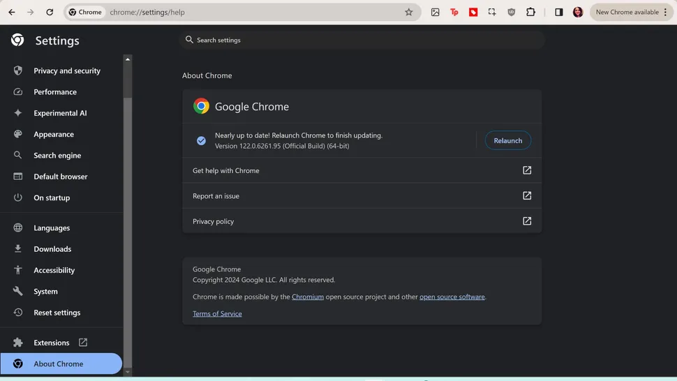Screen dimensions: 677x381
Task: Open the Extensions puzzle-piece icon in toolbar
Action: point(530,12)
